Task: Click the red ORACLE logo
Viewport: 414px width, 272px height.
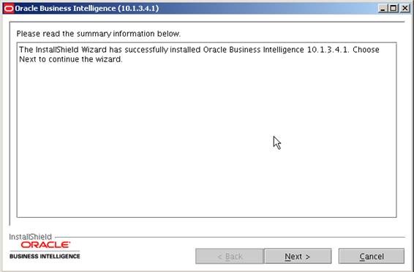Action: 45,244
